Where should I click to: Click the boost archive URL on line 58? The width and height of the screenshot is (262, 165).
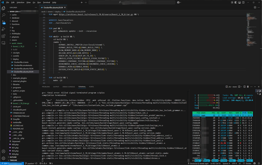click(96, 14)
